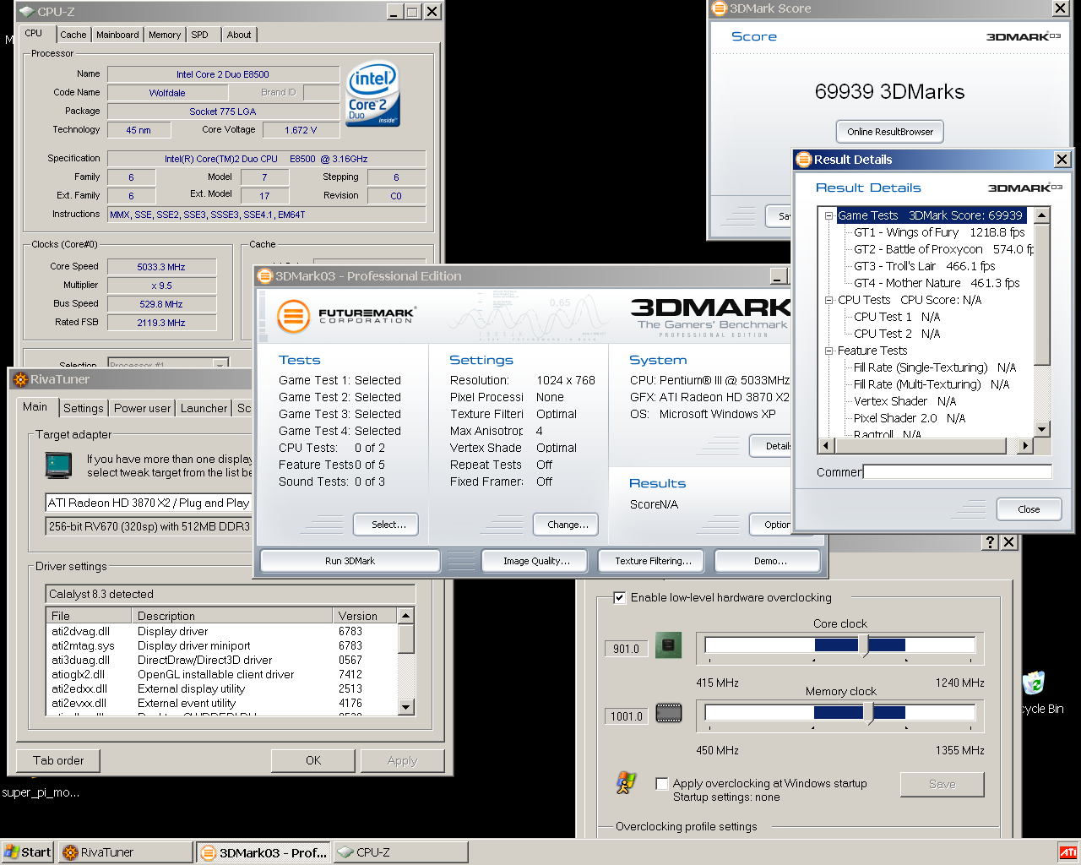Viewport: 1081px width, 865px height.
Task: Switch to RivaTuner Power user tab
Action: pos(142,408)
